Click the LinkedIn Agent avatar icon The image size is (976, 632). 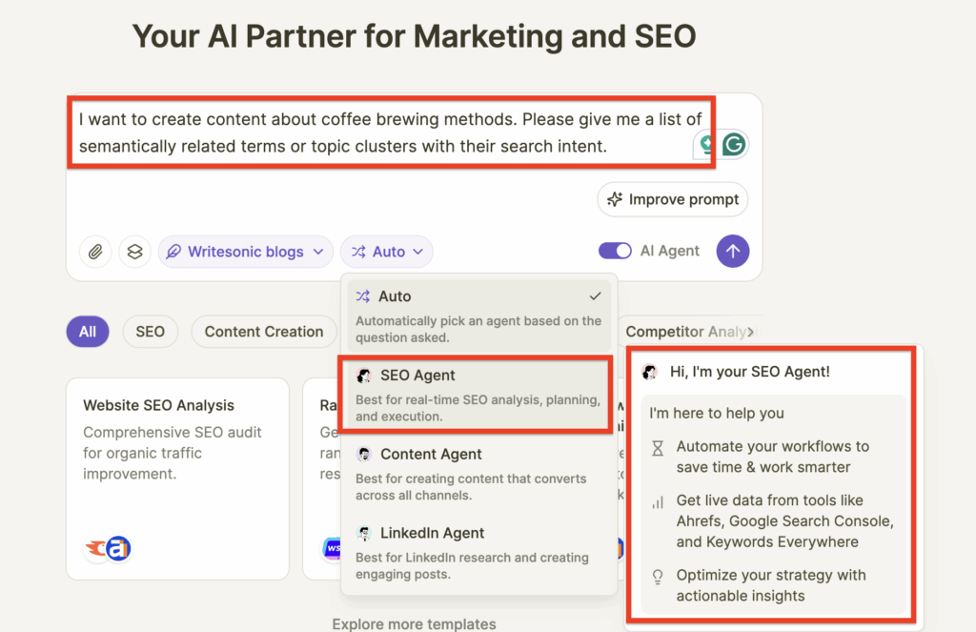pyautogui.click(x=364, y=533)
